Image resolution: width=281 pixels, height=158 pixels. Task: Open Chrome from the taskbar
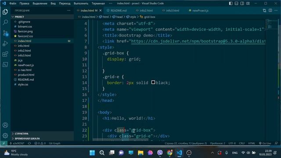(x=169, y=153)
